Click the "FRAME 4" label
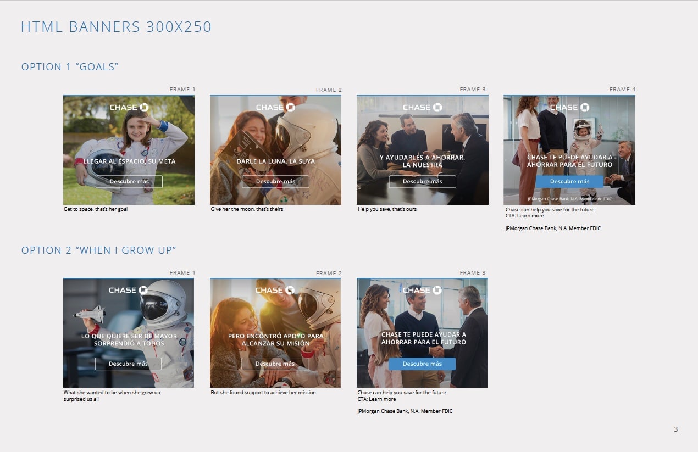The width and height of the screenshot is (698, 452). pos(622,89)
